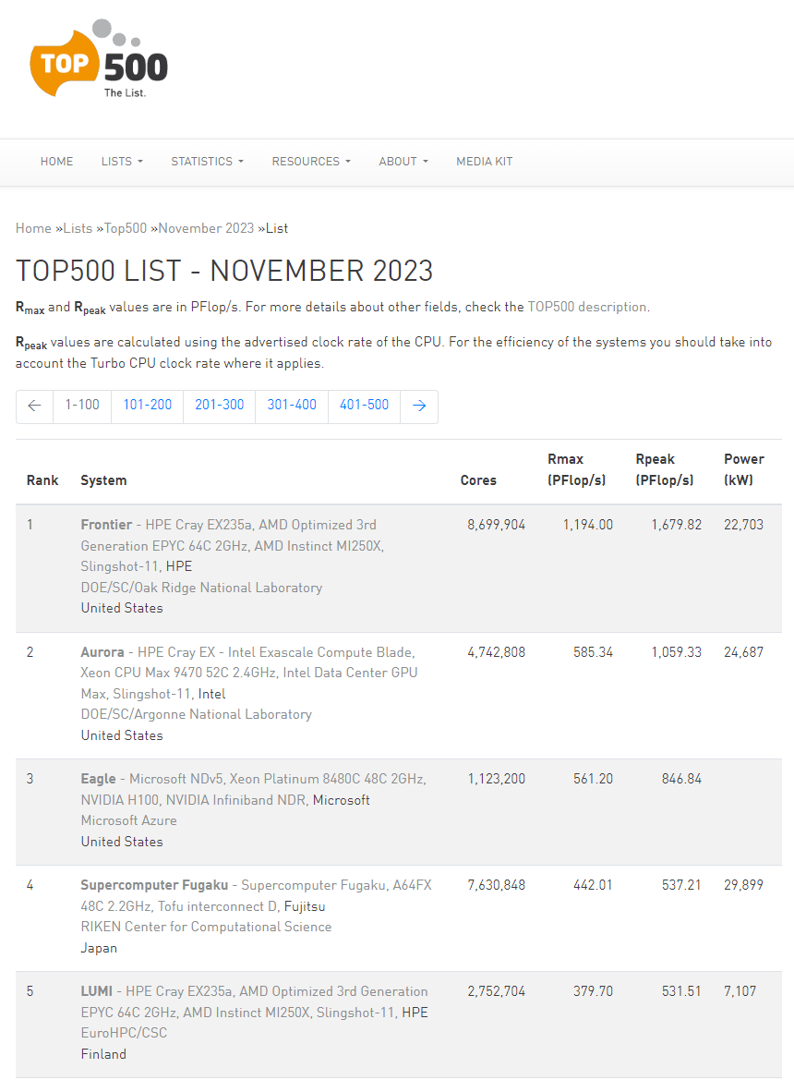Click the EuroHPC/CSC site link
This screenshot has width=794, height=1080.
124,1033
